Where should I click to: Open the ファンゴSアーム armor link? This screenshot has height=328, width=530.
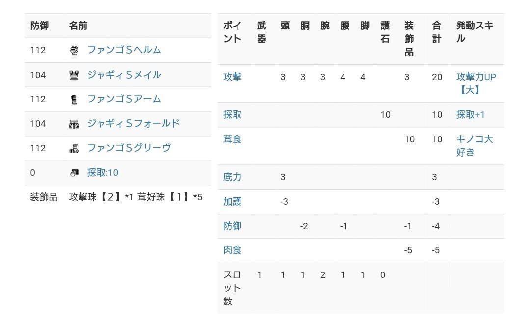(124, 99)
